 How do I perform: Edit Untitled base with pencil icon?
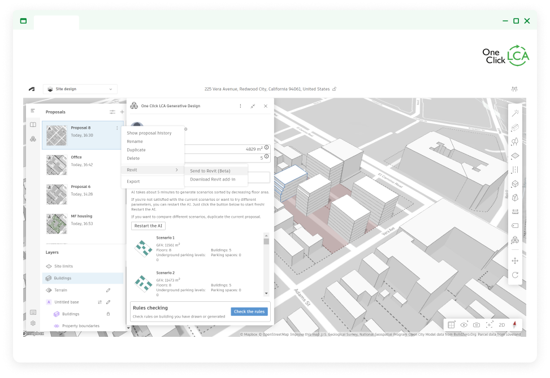click(108, 302)
